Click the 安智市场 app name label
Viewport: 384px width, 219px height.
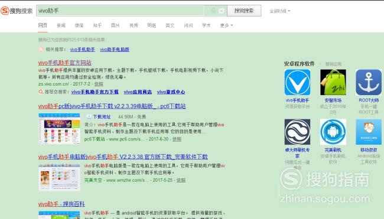pos(333,100)
